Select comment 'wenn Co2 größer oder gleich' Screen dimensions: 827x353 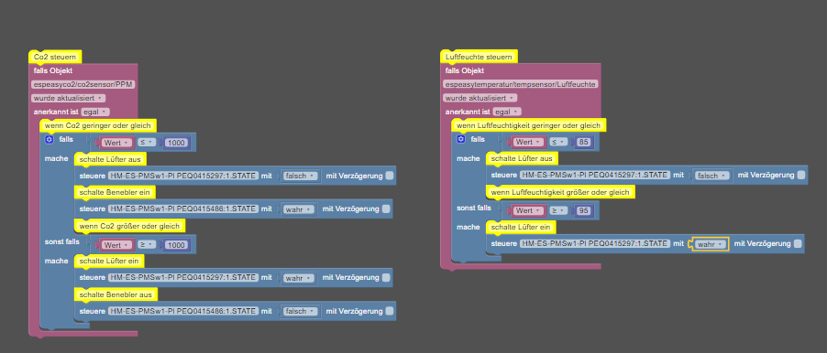click(x=130, y=226)
